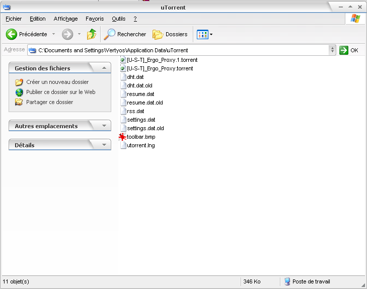Image resolution: width=367 pixels, height=289 pixels.
Task: Click the green Précédente back arrow icon
Action: click(x=12, y=34)
